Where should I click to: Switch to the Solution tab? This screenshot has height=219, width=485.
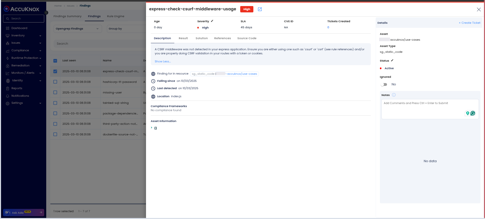pyautogui.click(x=202, y=38)
